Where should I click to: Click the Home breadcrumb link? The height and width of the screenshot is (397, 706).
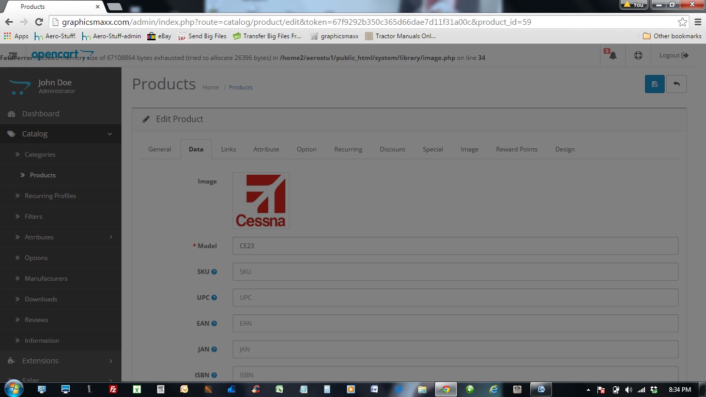click(x=211, y=87)
